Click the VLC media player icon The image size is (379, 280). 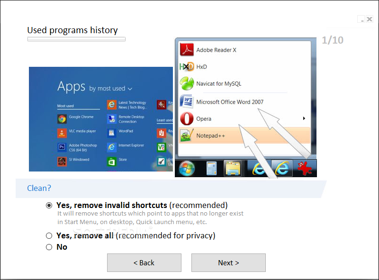coord(62,133)
